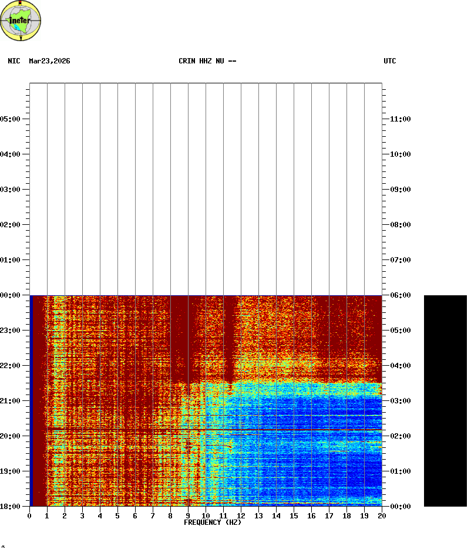Click the 22:00 NIC time tick label
Viewport: 471px width, 553px height.
tap(11, 366)
